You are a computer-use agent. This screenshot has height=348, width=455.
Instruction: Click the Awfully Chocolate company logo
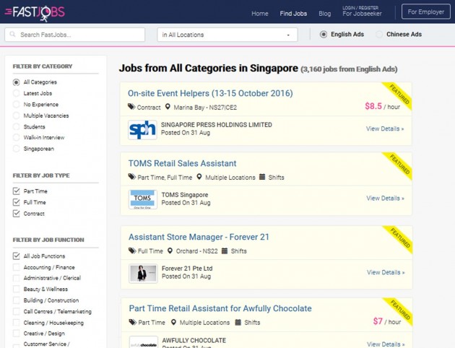coord(142,342)
